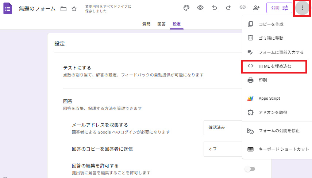Choose コピーを作成 in the menu

[271, 24]
